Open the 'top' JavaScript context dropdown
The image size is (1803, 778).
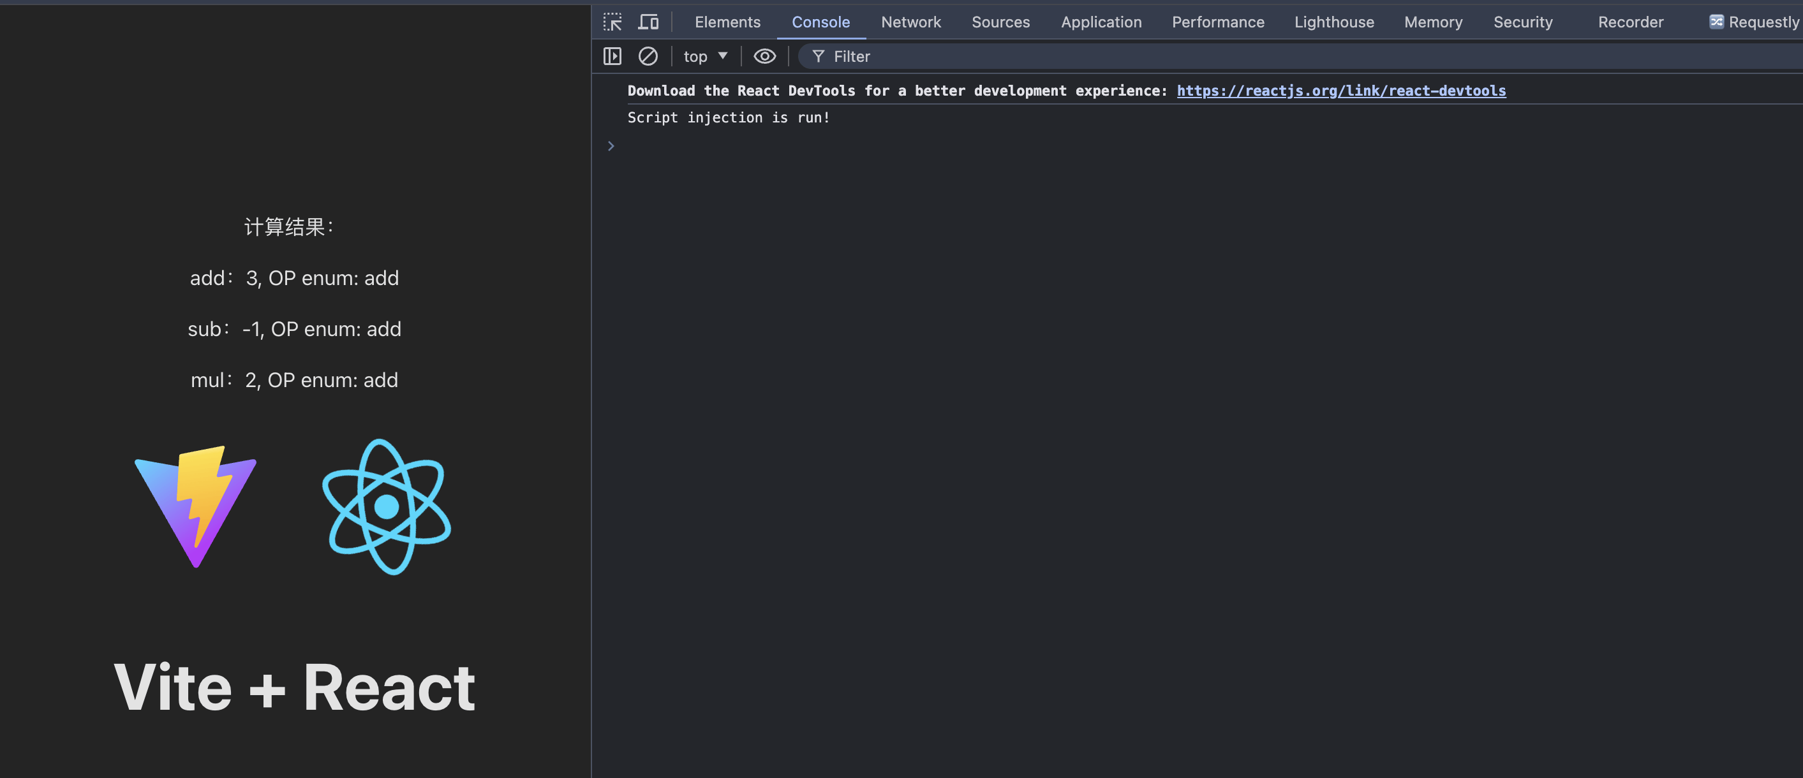point(706,56)
